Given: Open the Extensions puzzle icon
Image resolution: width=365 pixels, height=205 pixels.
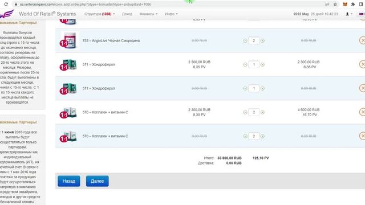Looking at the screenshot, I should [353, 4].
